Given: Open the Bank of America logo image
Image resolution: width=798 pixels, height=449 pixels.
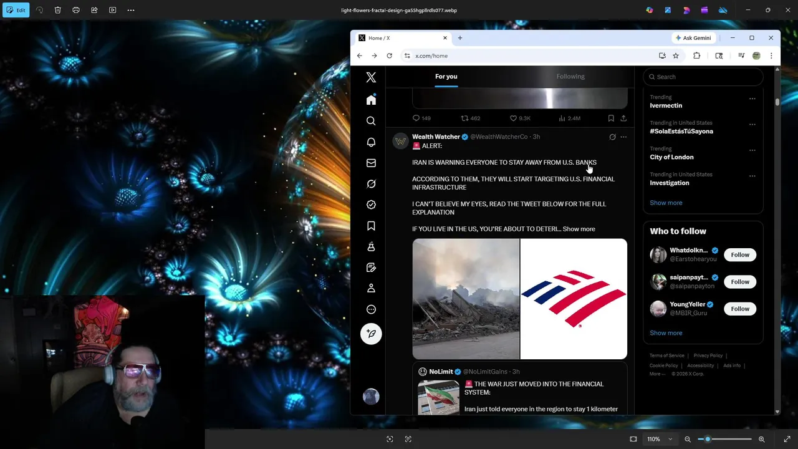Looking at the screenshot, I should [574, 299].
